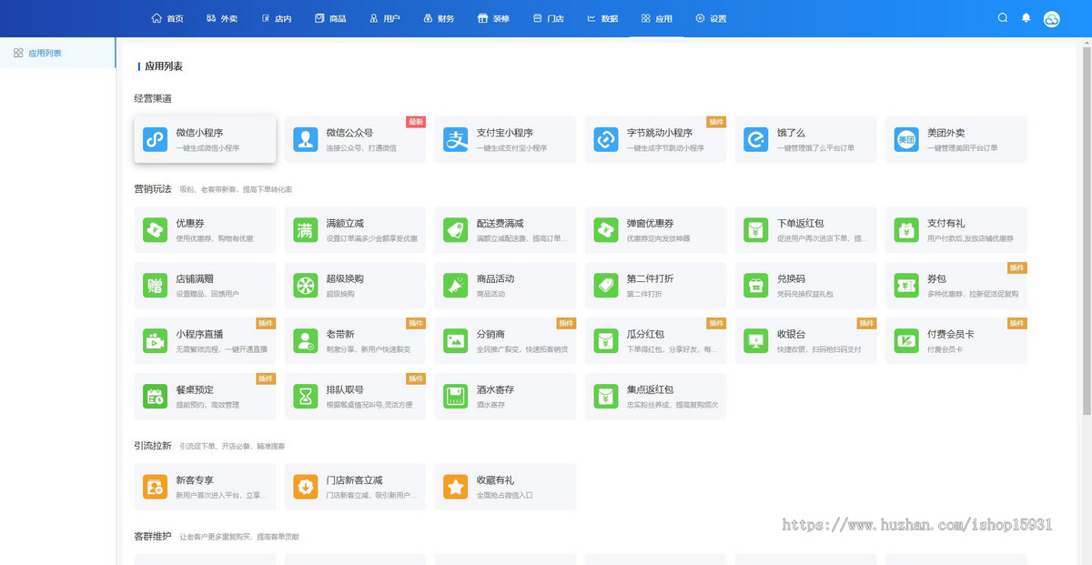Click the 下单返红包 envelope icon
Image resolution: width=1092 pixels, height=565 pixels.
(x=756, y=230)
